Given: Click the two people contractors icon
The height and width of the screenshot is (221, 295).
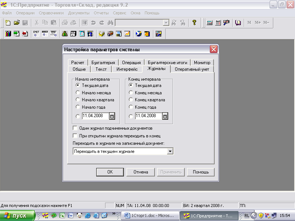Looking at the screenshot, I should coord(90,34).
